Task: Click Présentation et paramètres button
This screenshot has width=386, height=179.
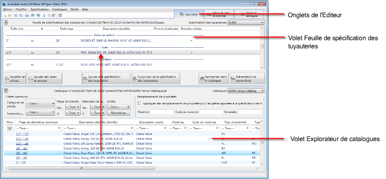Action: pos(247,79)
